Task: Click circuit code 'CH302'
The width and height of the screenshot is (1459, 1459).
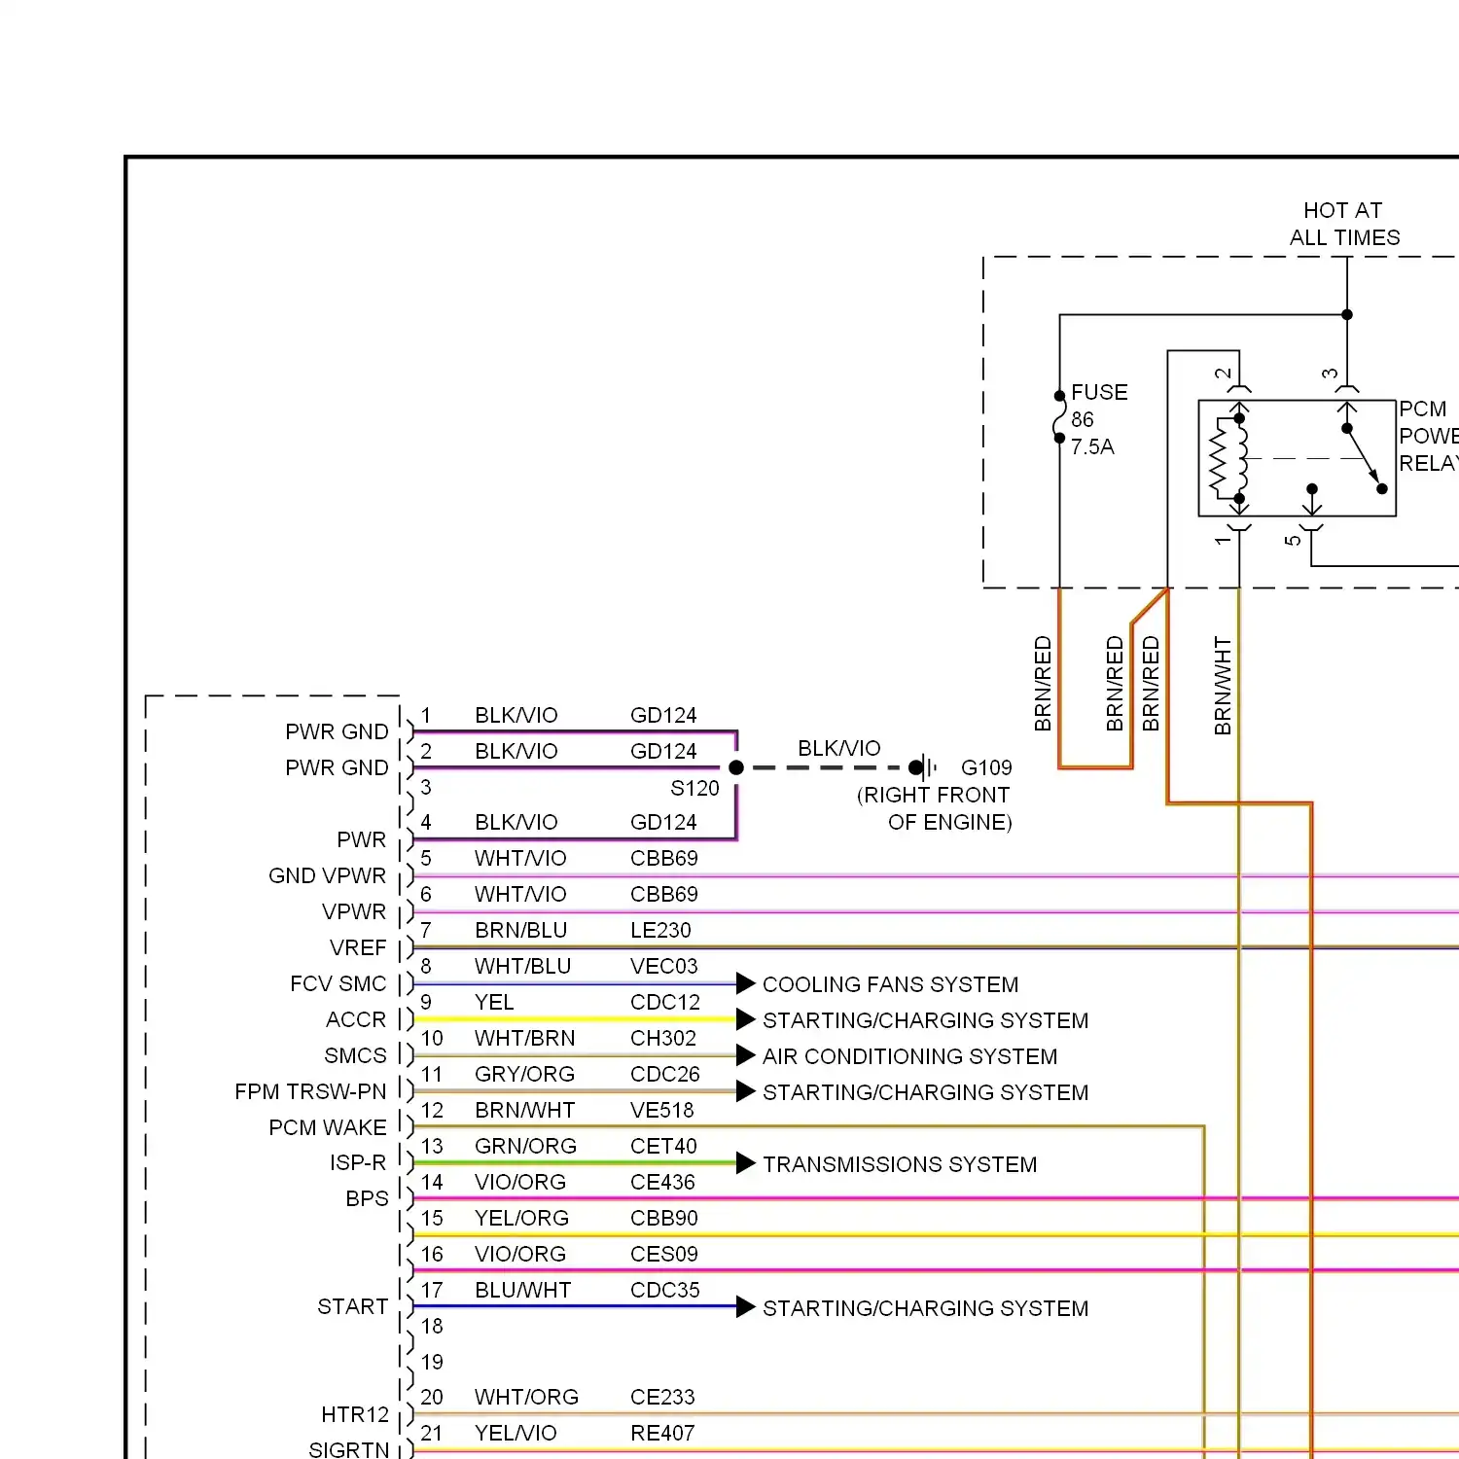Action: tap(662, 1038)
